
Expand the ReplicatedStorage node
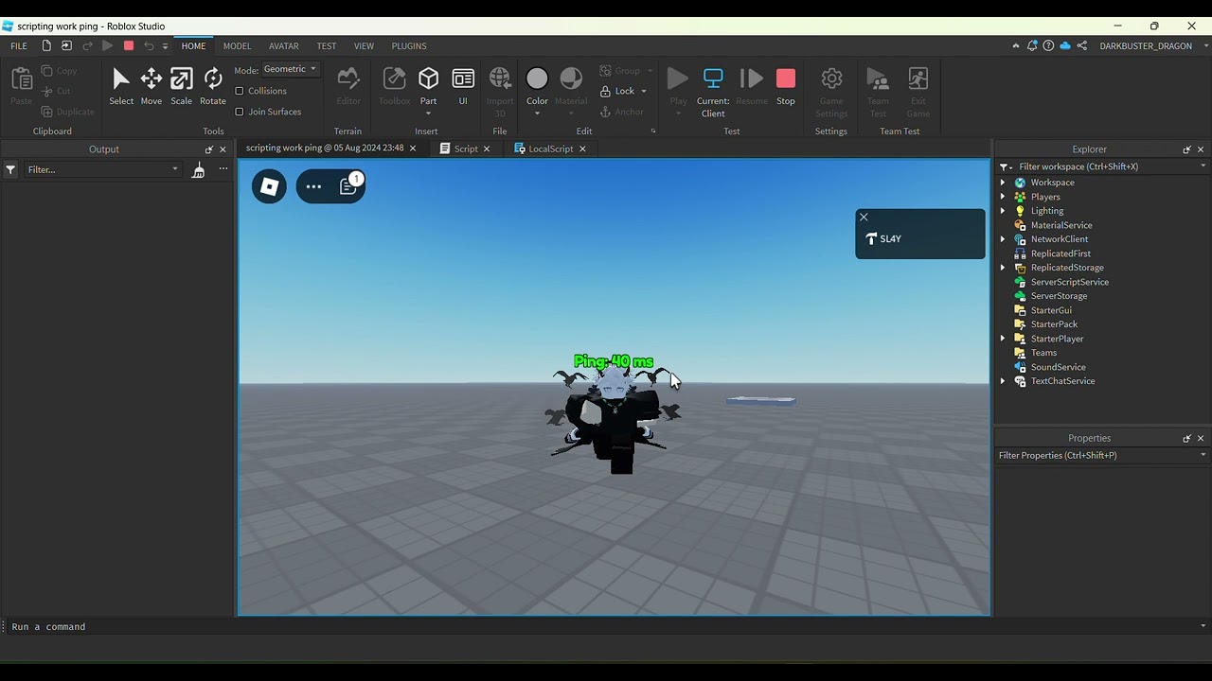coord(1003,268)
